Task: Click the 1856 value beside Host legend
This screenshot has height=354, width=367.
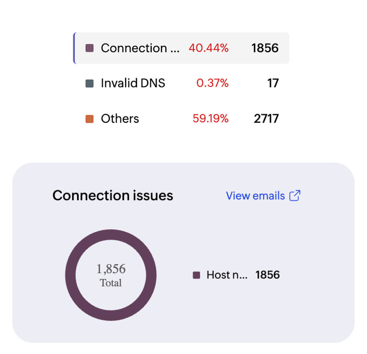Action: coord(268,275)
